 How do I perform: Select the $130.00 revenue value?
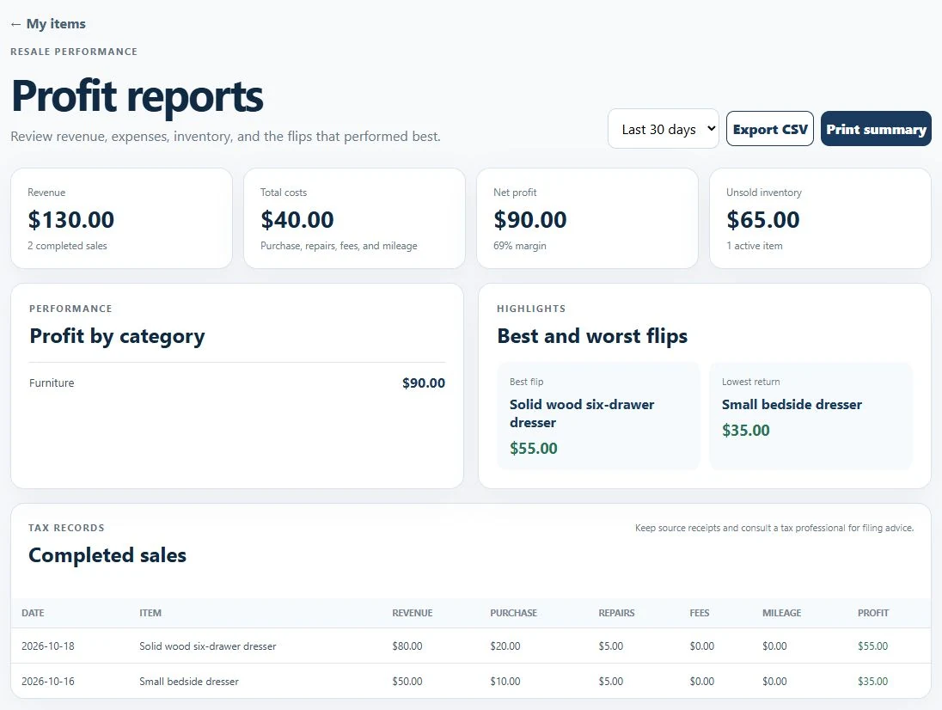(70, 220)
